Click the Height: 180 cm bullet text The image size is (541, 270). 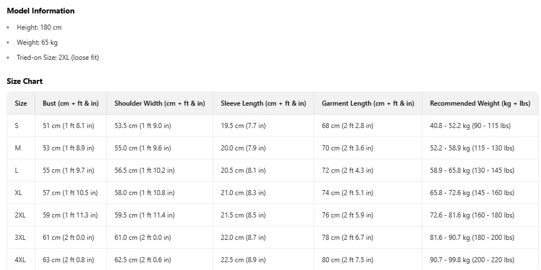(39, 27)
